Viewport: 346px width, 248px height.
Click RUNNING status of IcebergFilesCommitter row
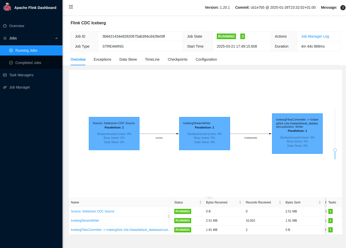click(183, 230)
